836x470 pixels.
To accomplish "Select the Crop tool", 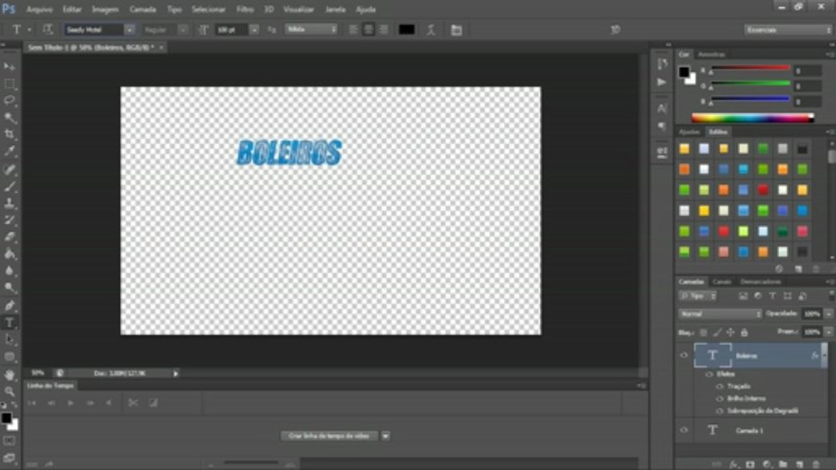I will click(10, 134).
